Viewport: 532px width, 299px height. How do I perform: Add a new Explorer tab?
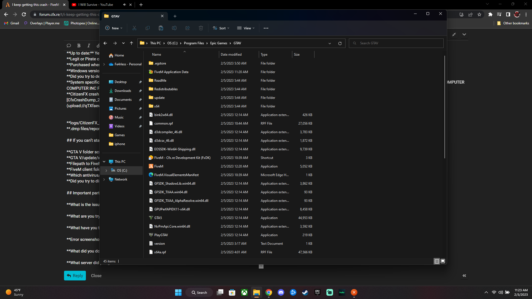pos(175,16)
